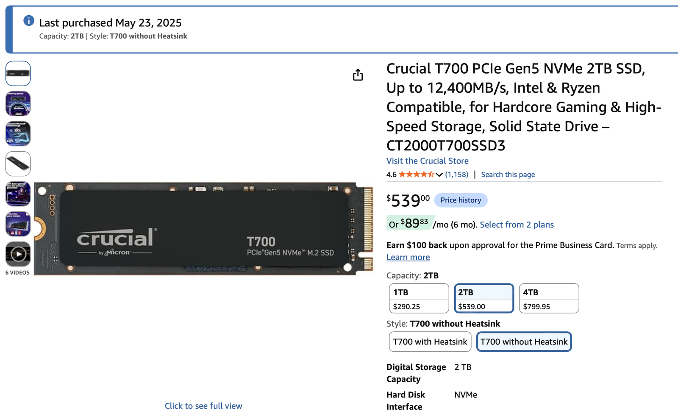Click the share icon above the product image

pos(358,75)
